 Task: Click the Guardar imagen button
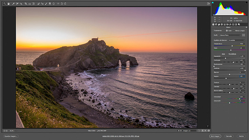11,136
